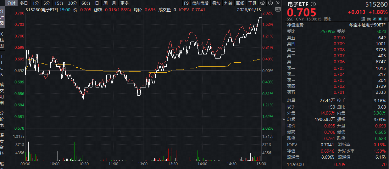Screen dimensions: 389x169
Task: Toggle 盘前盘后 display
Action: (x=200, y=3)
